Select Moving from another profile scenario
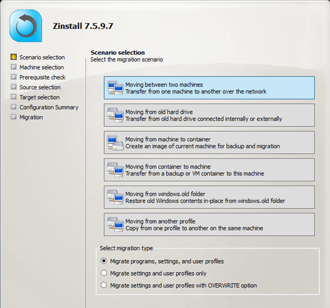This screenshot has height=308, width=330. coord(209,224)
